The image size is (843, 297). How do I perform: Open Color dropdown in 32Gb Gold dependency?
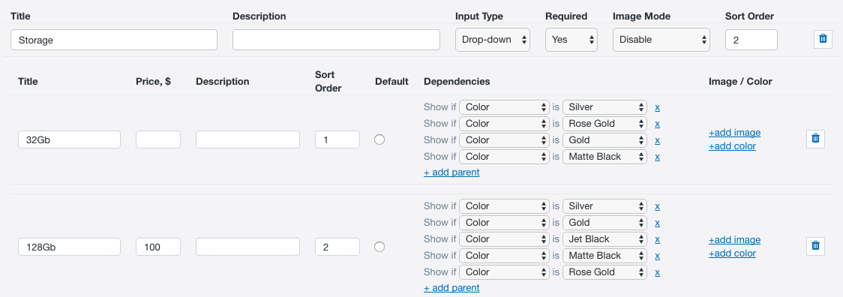pos(504,140)
